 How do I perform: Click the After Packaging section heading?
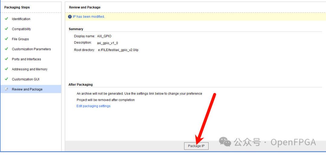[x=81, y=85]
